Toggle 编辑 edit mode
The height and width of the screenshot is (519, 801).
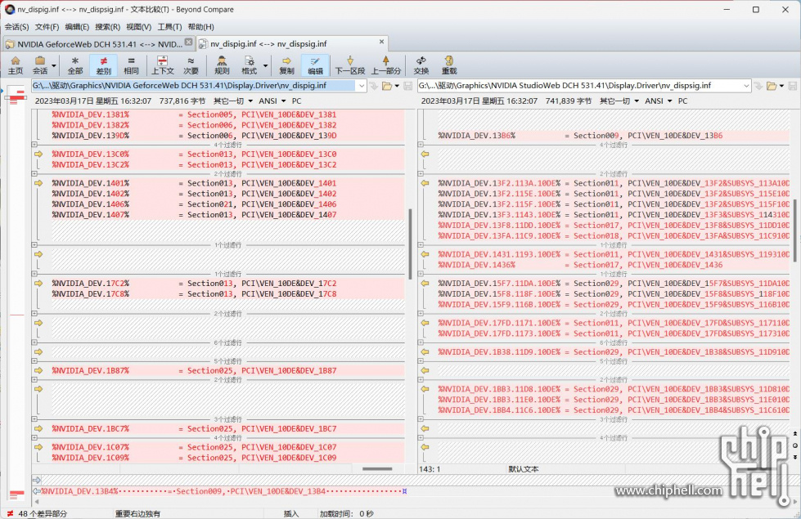coord(315,65)
